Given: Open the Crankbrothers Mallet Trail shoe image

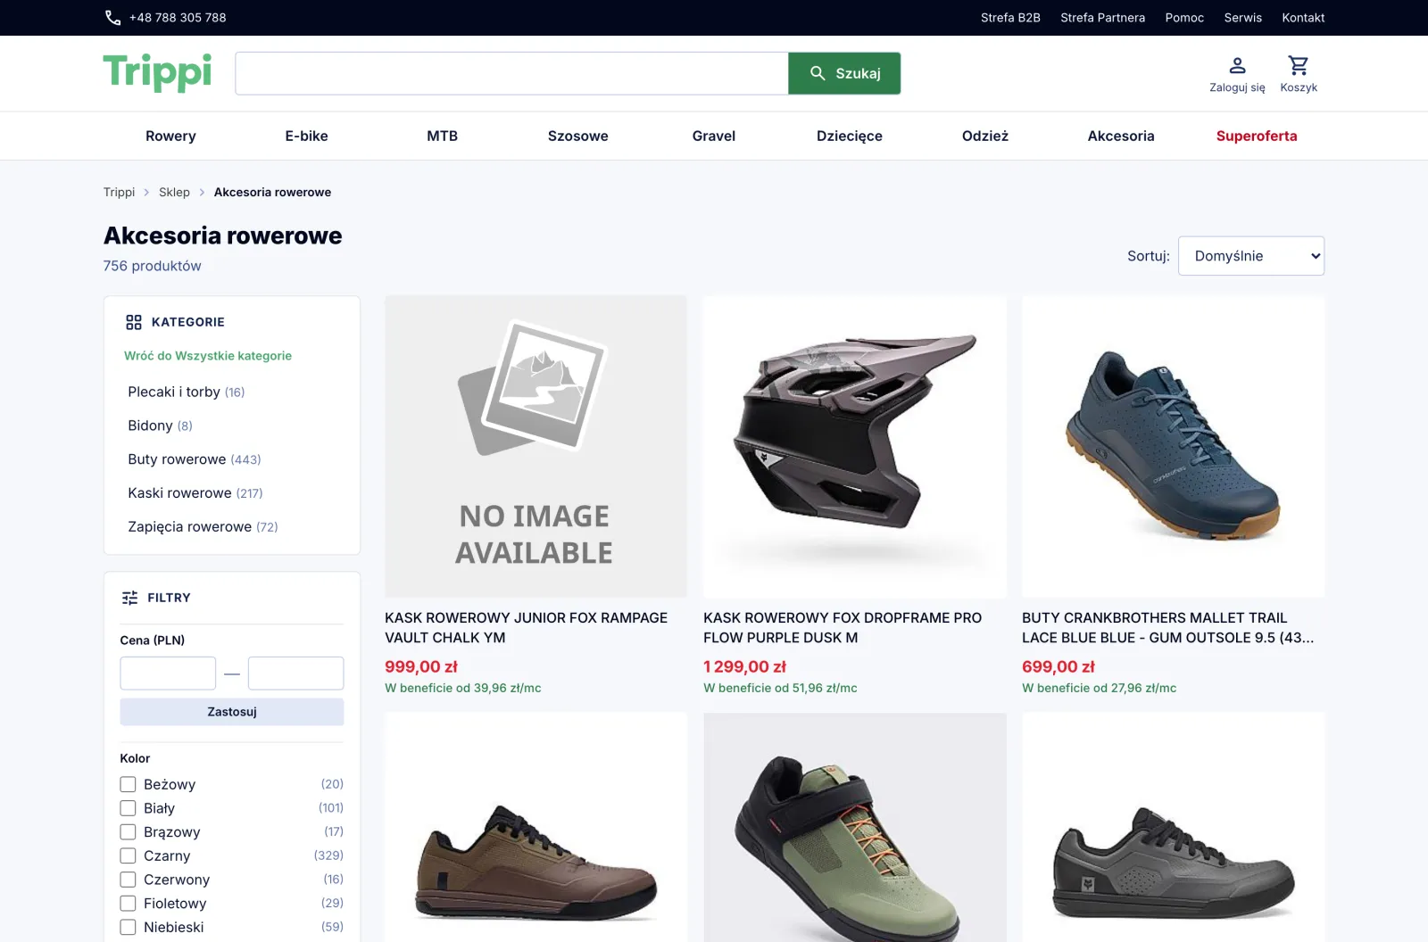Looking at the screenshot, I should point(1173,447).
